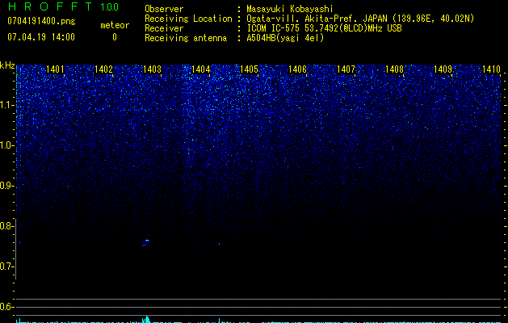
Task: Click the bright meteor echo near 1403
Action: click(146, 243)
